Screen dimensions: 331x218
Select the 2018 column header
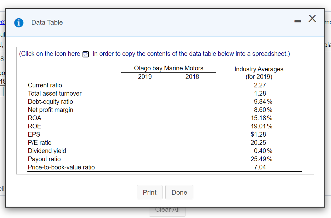tap(192, 77)
